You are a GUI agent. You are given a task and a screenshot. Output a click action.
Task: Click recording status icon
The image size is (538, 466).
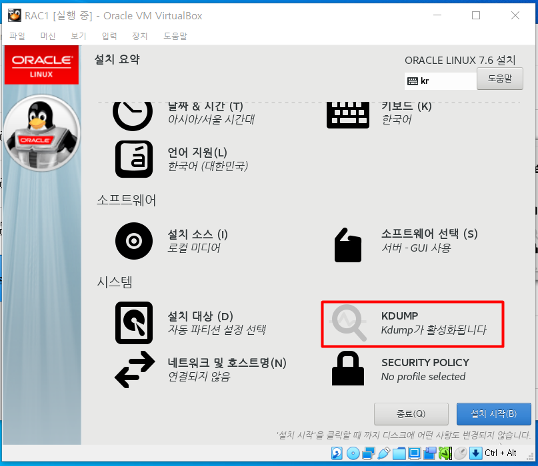pyautogui.click(x=429, y=453)
